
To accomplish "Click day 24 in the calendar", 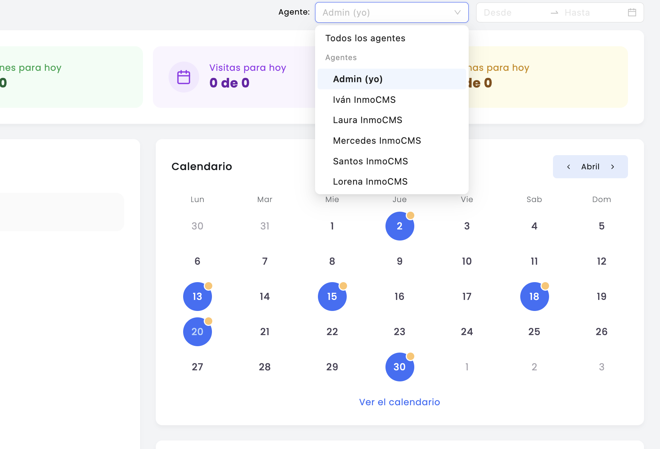I will pos(467,332).
